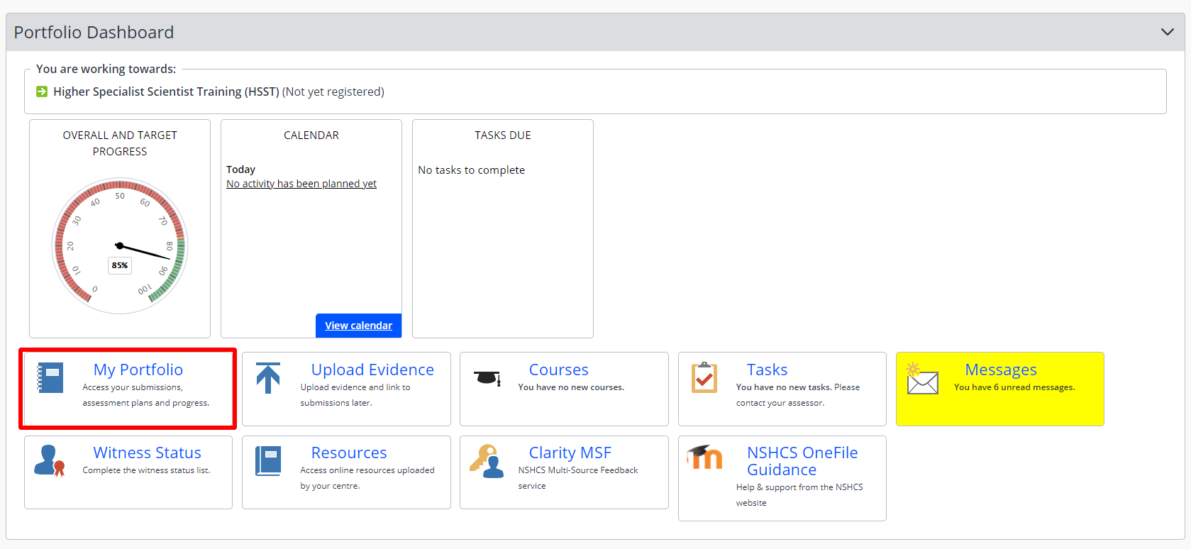Open the Upload Evidence title link

372,370
